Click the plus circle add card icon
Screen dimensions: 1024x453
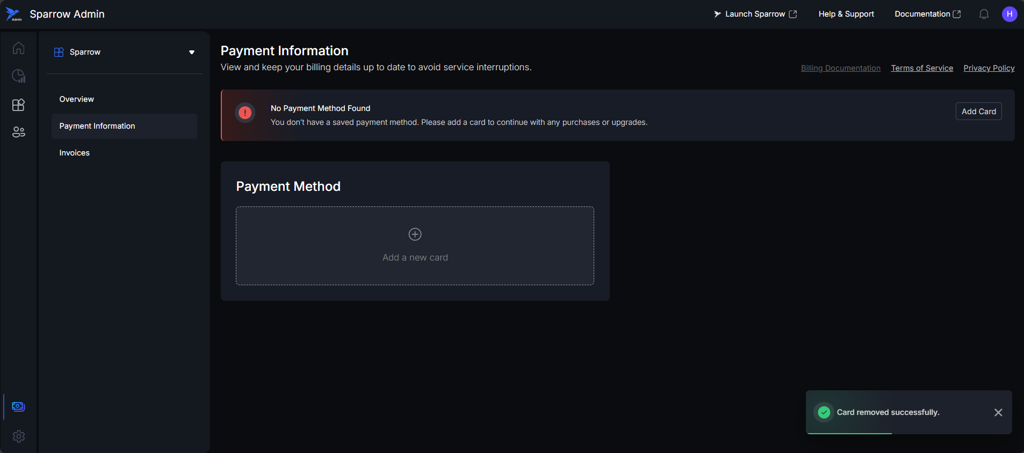(415, 234)
